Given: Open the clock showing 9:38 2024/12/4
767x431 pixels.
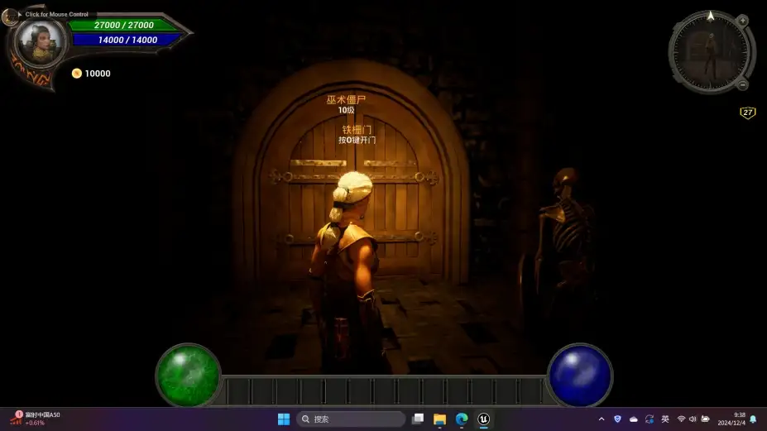Looking at the screenshot, I should point(731,419).
